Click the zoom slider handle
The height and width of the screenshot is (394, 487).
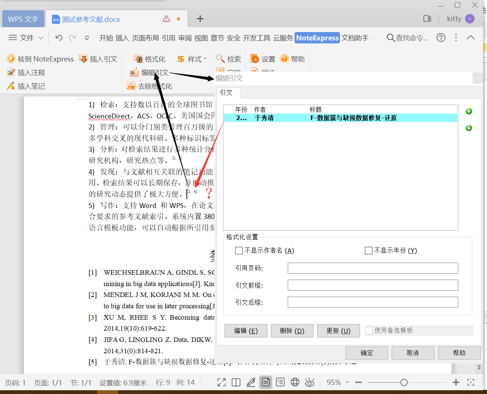pos(404,382)
